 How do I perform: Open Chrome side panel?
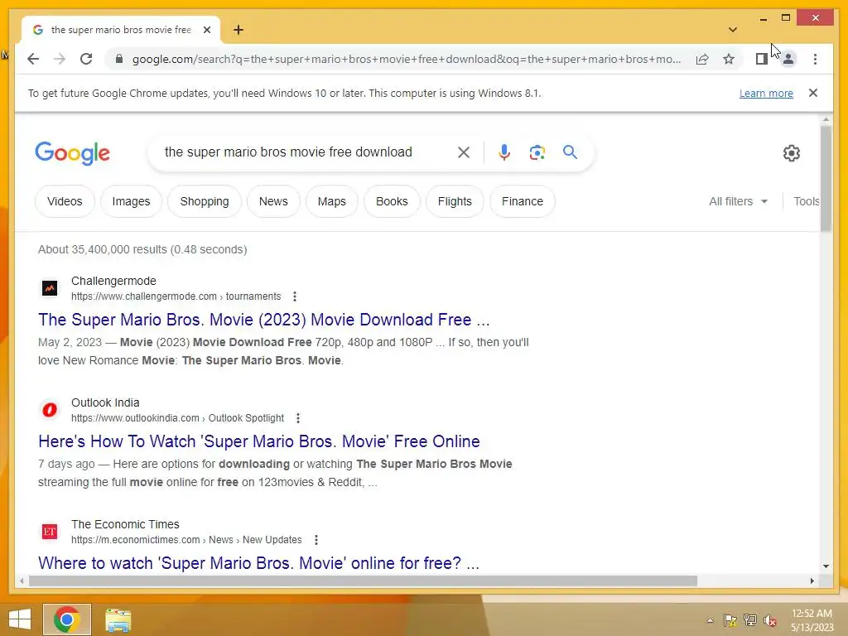tap(762, 59)
